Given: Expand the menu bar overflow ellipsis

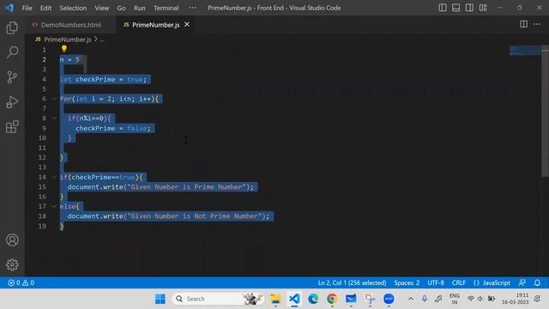Looking at the screenshot, I should [192, 8].
